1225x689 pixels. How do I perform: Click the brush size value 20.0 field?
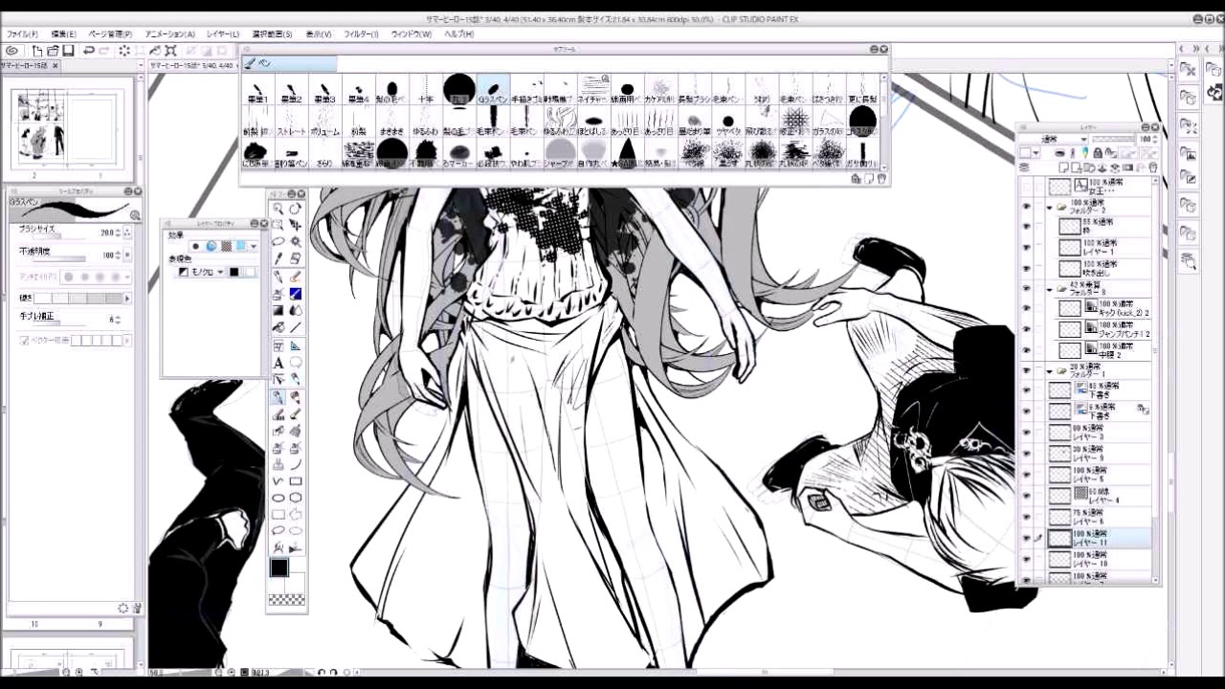(x=107, y=233)
